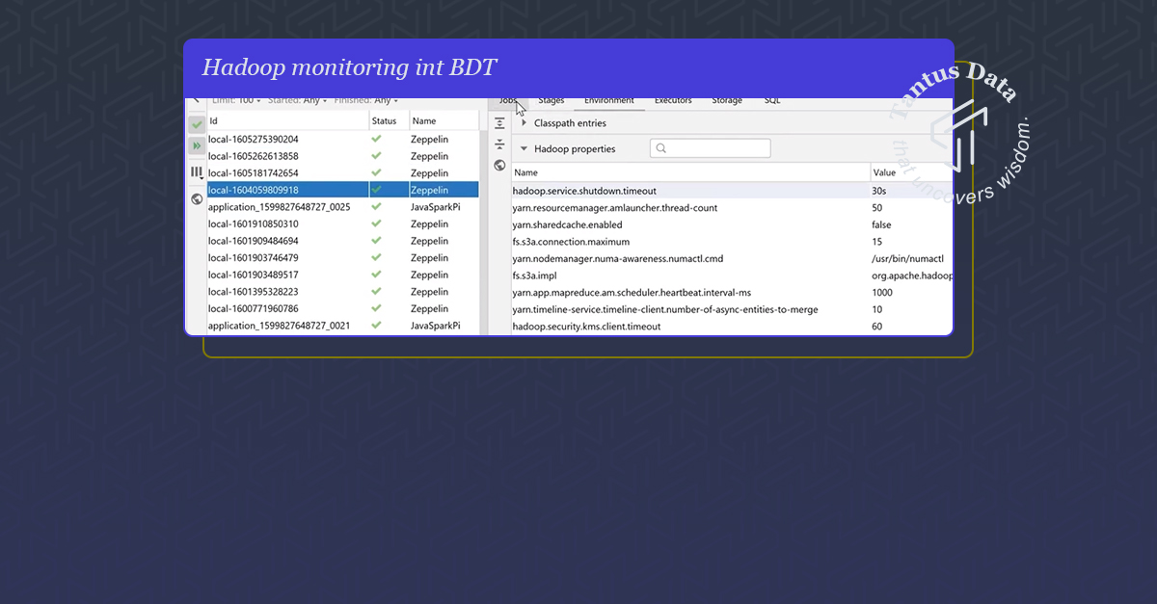The width and height of the screenshot is (1157, 604).
Task: Click status checkmark of local-1605275390204
Action: pyautogui.click(x=376, y=139)
